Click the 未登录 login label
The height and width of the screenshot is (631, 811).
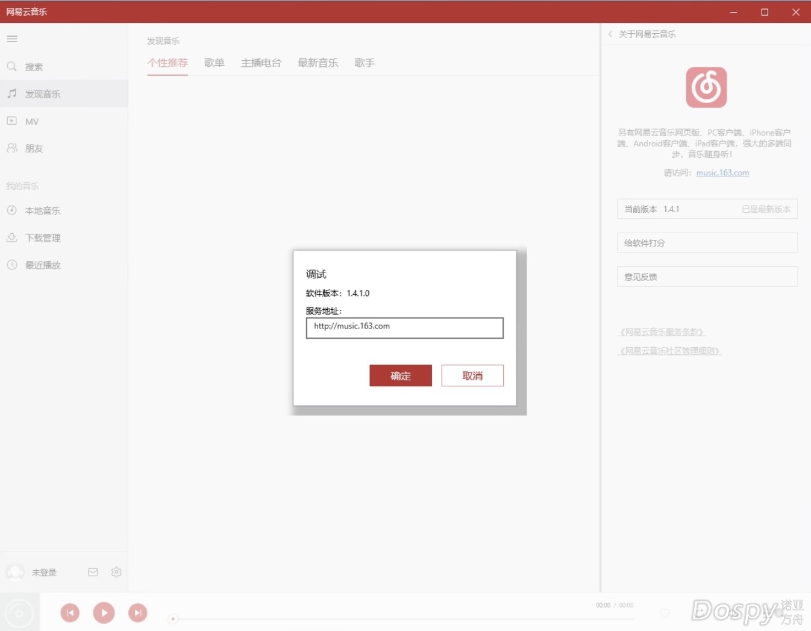pyautogui.click(x=44, y=573)
